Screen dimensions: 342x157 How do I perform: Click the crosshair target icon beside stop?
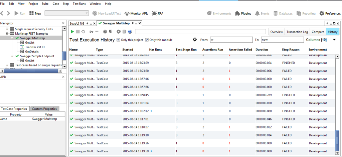click(x=83, y=32)
